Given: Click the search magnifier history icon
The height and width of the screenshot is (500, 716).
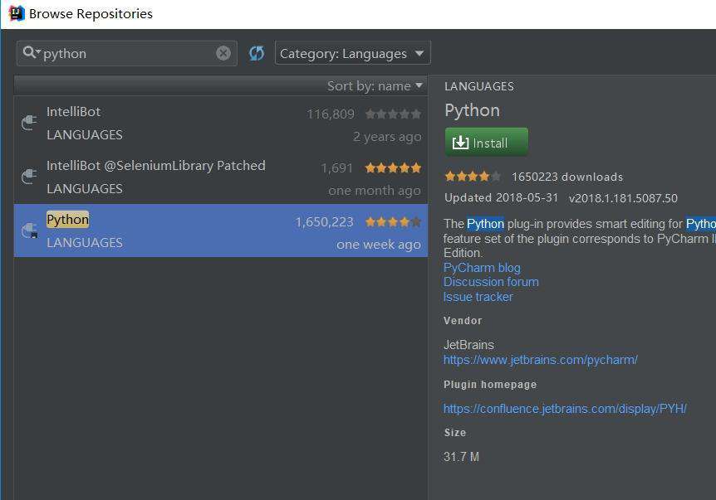Looking at the screenshot, I should pos(31,52).
